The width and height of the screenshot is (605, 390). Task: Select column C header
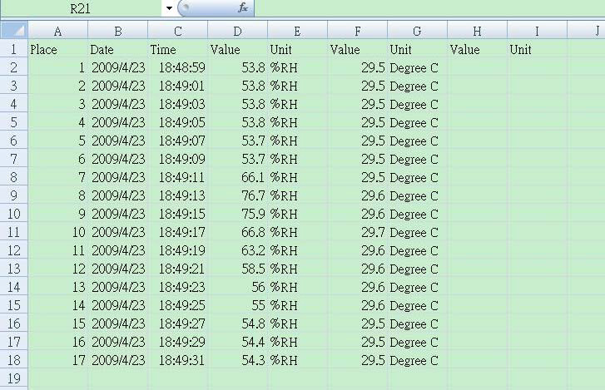click(178, 31)
